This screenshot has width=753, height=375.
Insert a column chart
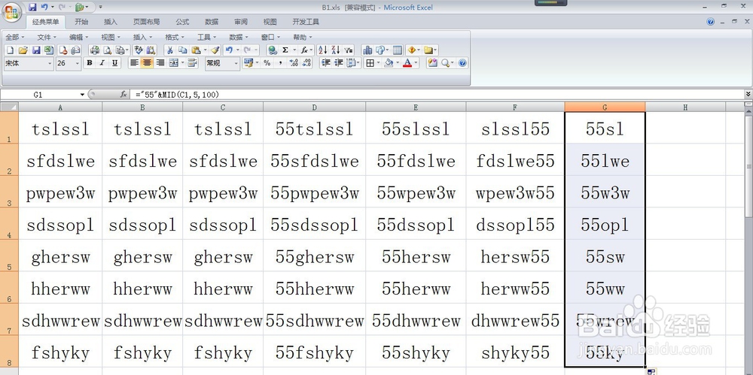tap(367, 50)
